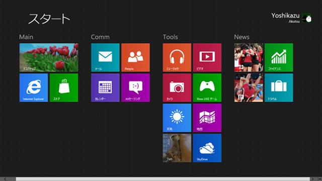
Task: Click the left scroll arrow on scrollbar
Action: point(5,179)
